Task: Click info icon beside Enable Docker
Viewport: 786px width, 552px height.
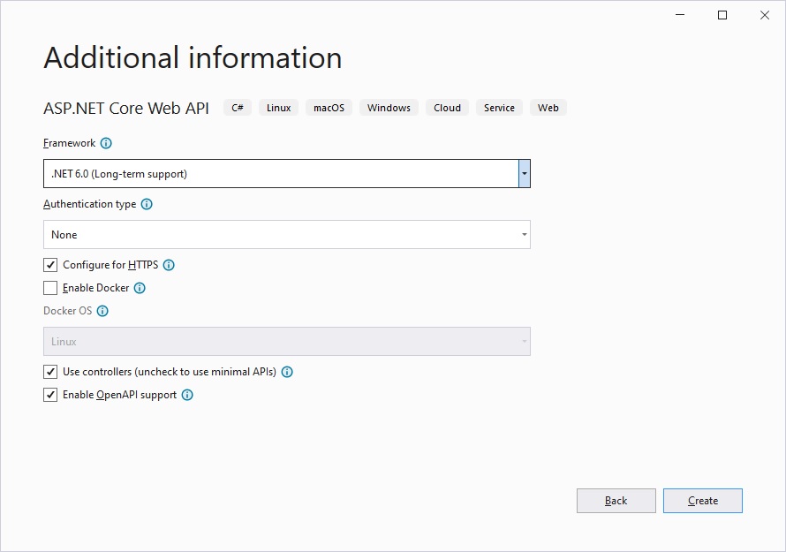Action: pos(140,288)
